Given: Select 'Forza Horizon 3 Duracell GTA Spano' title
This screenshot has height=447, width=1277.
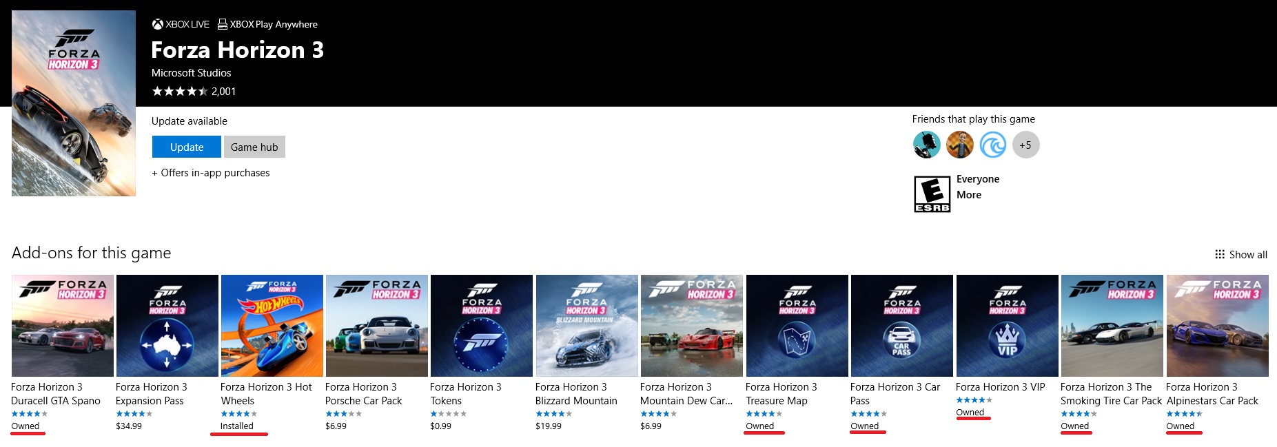Looking at the screenshot, I should point(56,394).
